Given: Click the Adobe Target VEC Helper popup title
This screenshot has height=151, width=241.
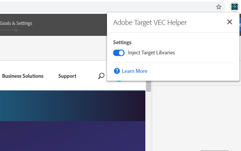Looking at the screenshot, I should click(x=150, y=23).
